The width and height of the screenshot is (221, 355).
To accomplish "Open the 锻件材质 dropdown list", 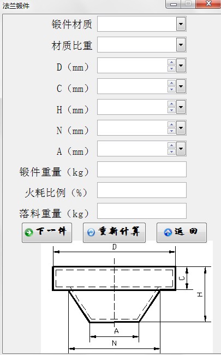I will (181, 24).
